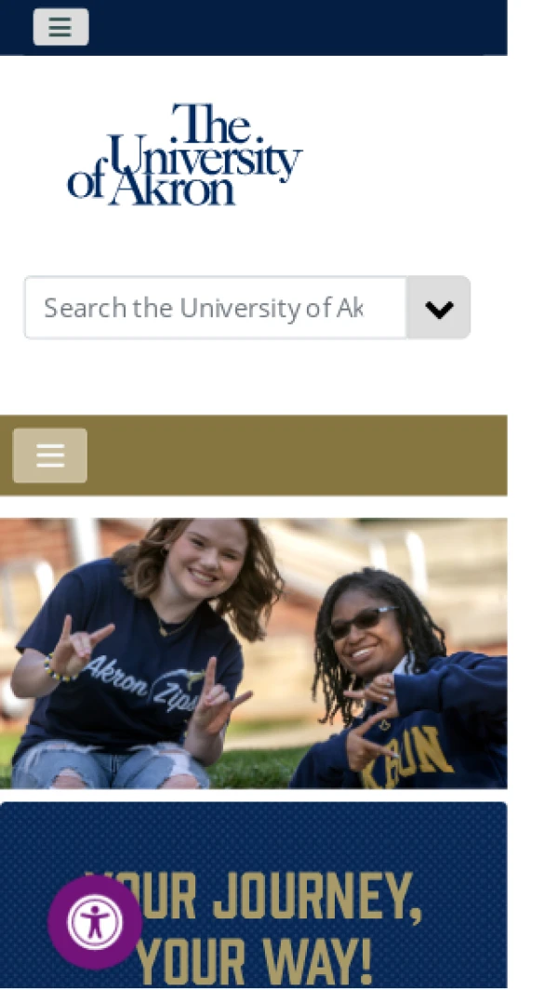Click inside the search placeholder text
Image resolution: width=558 pixels, height=990 pixels.
[204, 308]
